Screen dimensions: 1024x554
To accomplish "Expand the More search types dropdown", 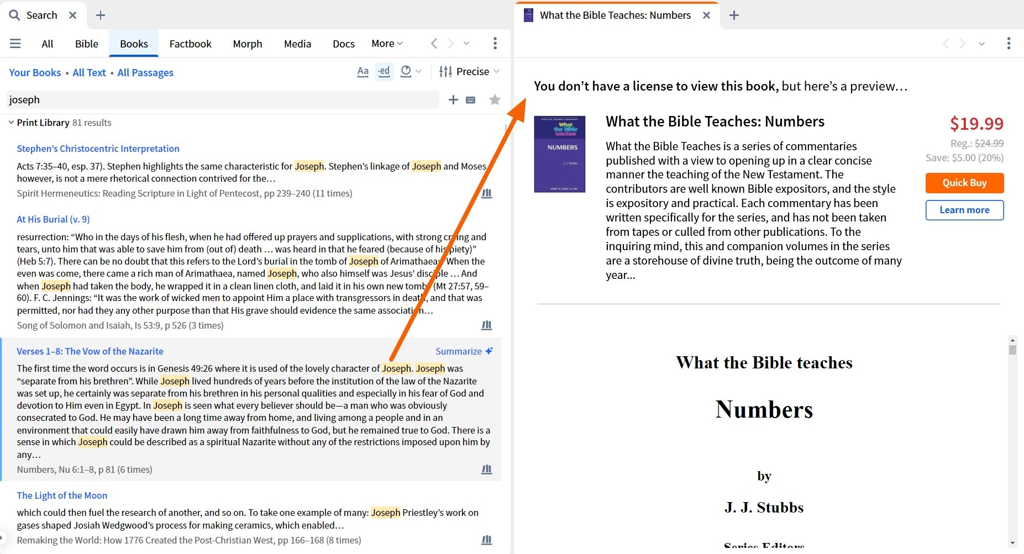I will click(x=387, y=44).
